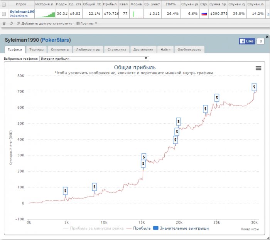The height and width of the screenshot is (240, 270).
Task: Click the Facebook Like button
Action: (x=247, y=41)
